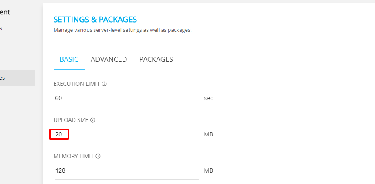This screenshot has width=375, height=184.
Task: Click the sidebar heading ending in "ent"
Action: pos(5,12)
